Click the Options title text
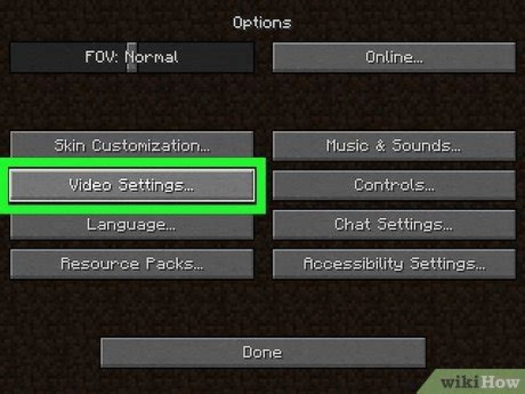 262,23
